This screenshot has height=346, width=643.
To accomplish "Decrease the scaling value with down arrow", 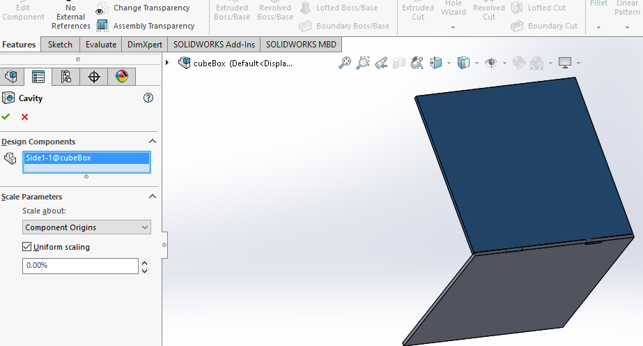I will [144, 271].
